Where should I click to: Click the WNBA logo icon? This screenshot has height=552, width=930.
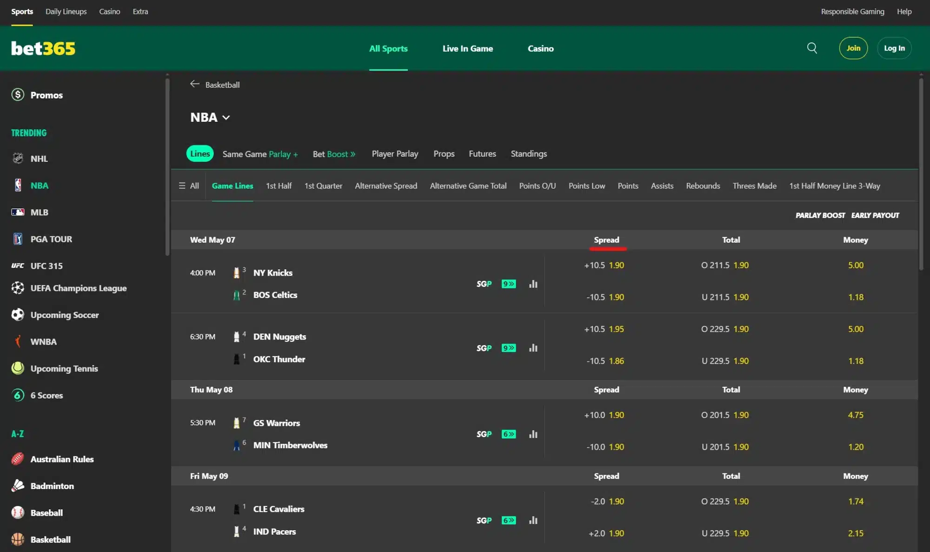tap(18, 341)
